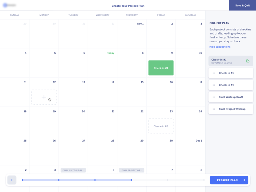Screen dimensions: 256x192
Task: Select the Check-in #3 suggestion card
Action: [x=231, y=85]
